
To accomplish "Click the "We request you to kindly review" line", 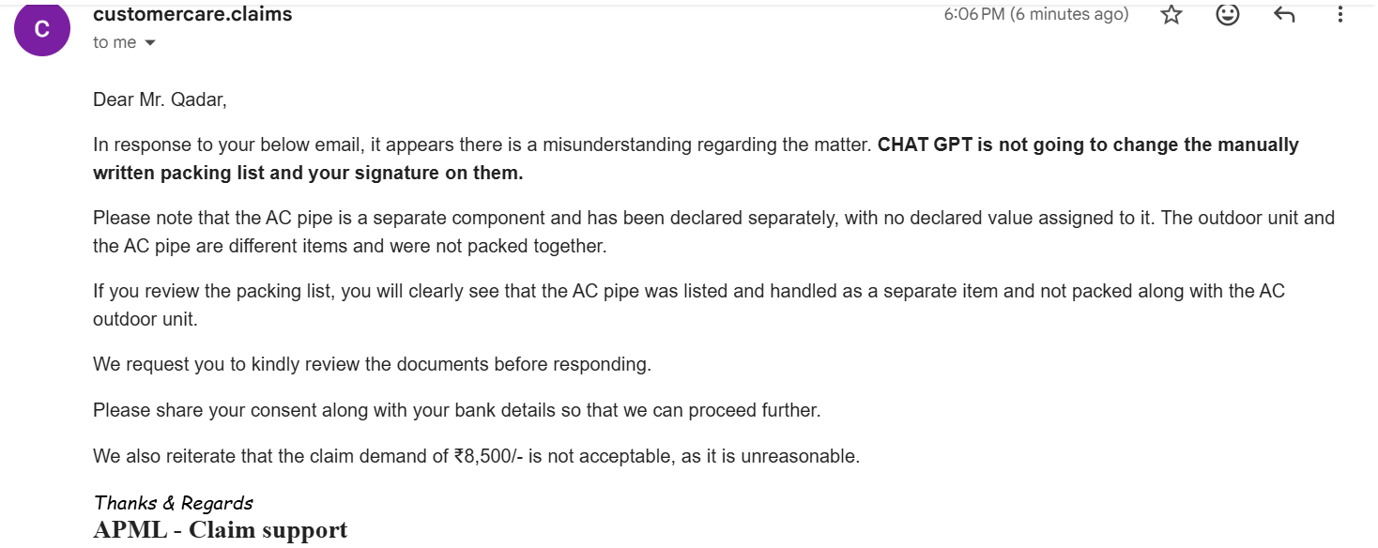I will [x=372, y=364].
